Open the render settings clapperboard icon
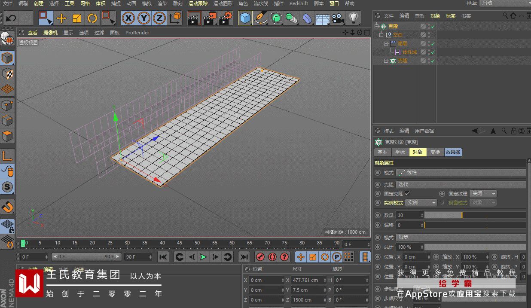 [x=225, y=18]
